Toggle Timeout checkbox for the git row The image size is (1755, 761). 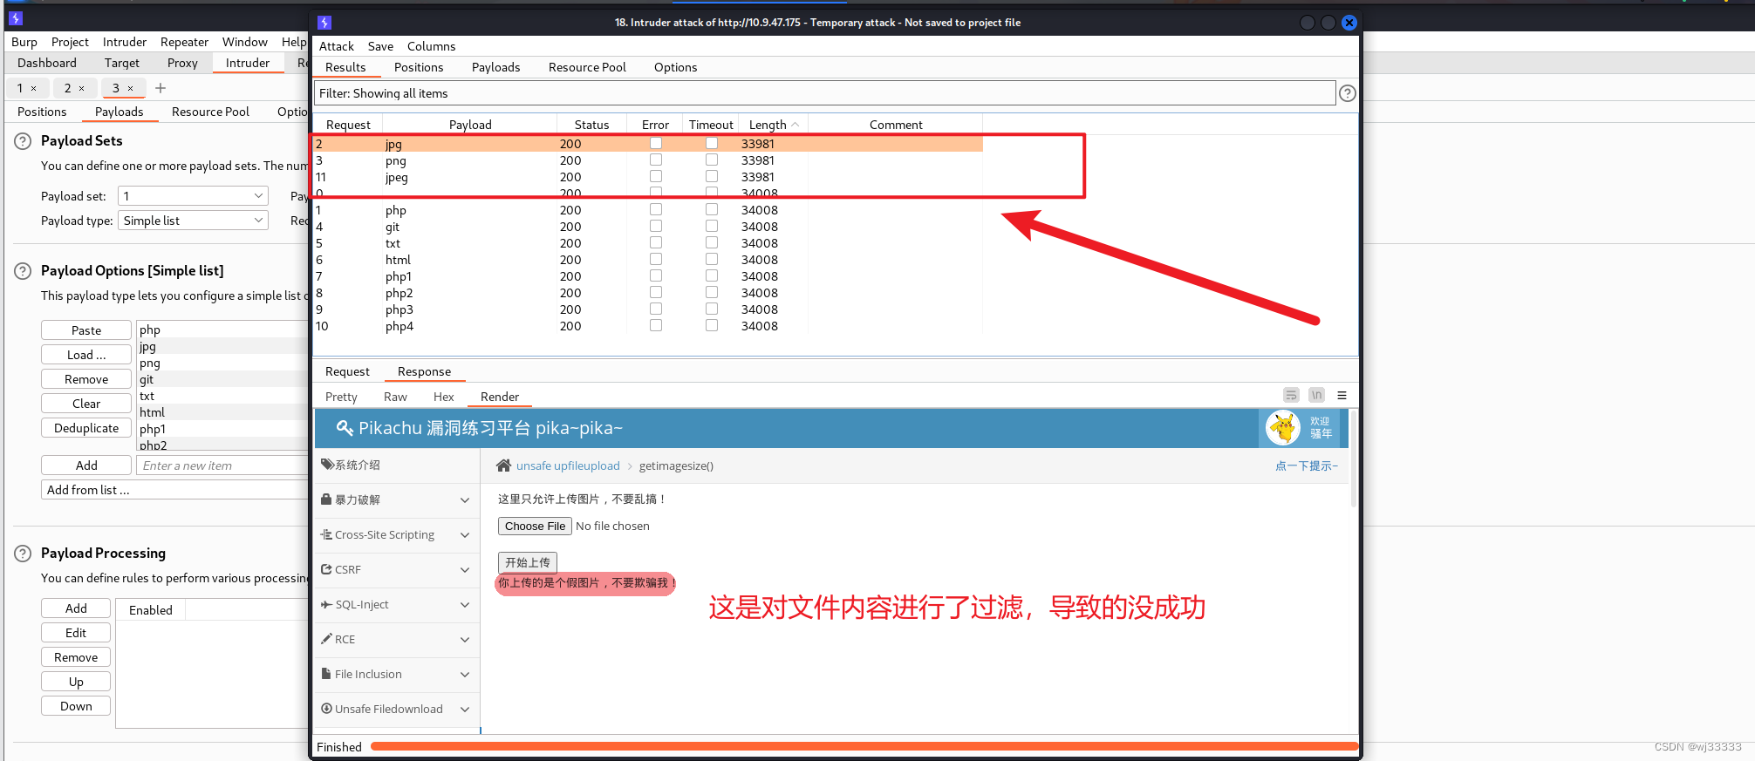pos(712,226)
